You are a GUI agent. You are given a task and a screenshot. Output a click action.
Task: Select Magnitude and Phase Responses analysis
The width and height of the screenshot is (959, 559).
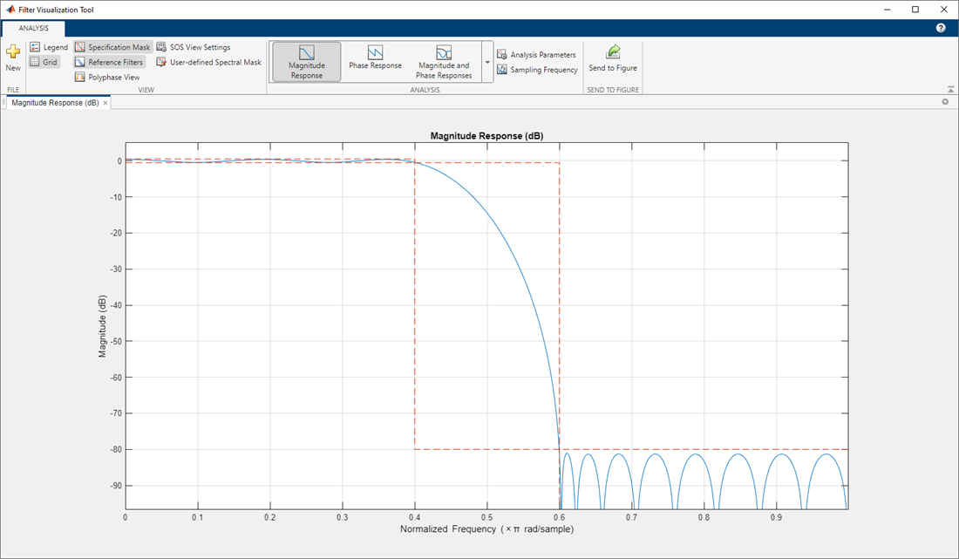tap(444, 61)
